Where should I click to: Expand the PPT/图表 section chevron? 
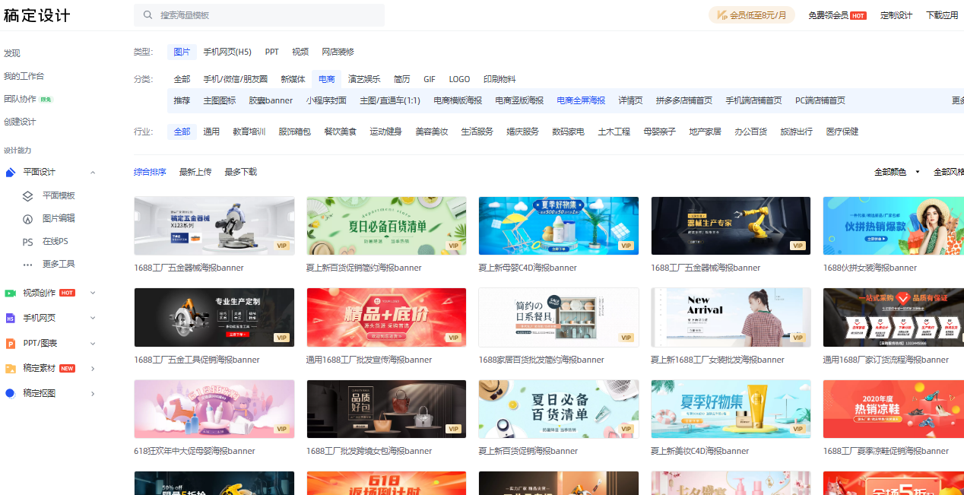[93, 343]
